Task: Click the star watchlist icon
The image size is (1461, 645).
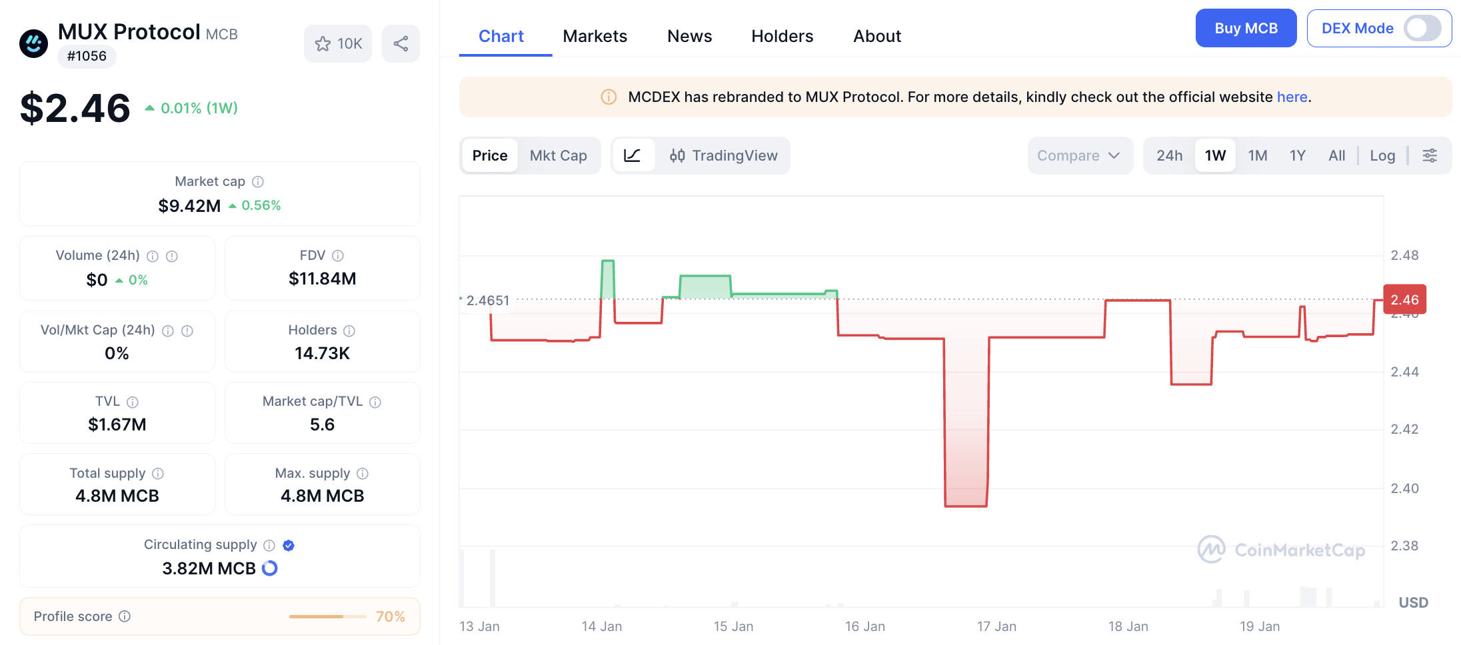Action: tap(323, 44)
